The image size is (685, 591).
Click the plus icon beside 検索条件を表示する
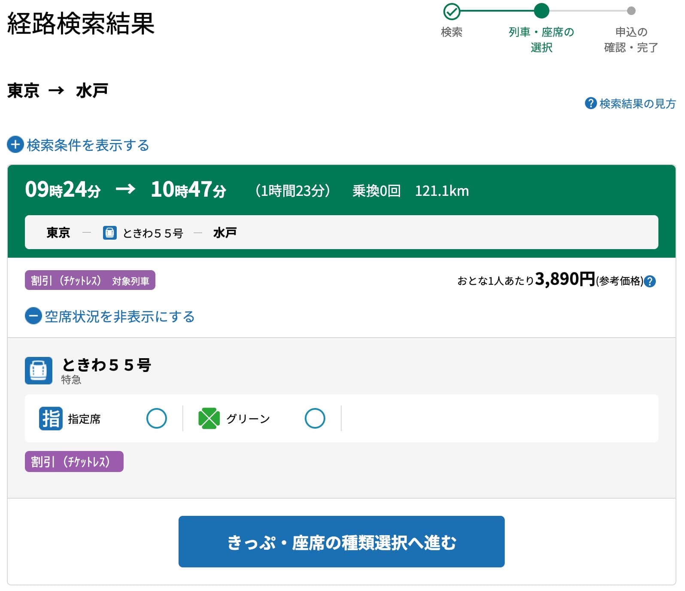point(15,145)
